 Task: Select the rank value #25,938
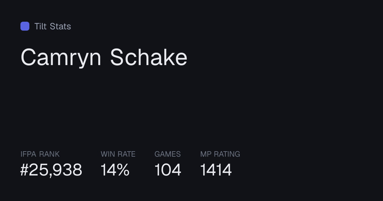(51, 170)
